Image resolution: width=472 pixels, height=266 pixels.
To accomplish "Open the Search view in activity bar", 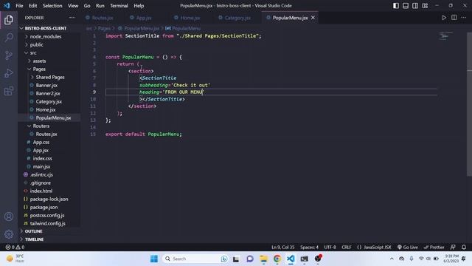I will tap(9, 38).
